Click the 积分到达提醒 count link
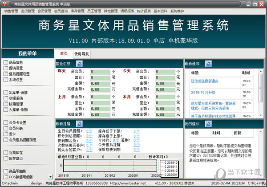The height and width of the screenshot is (187, 267). pos(89,136)
